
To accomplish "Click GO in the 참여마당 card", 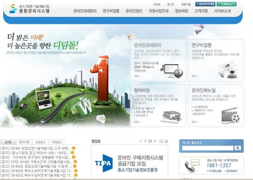I will pyautogui.click(x=137, y=122).
